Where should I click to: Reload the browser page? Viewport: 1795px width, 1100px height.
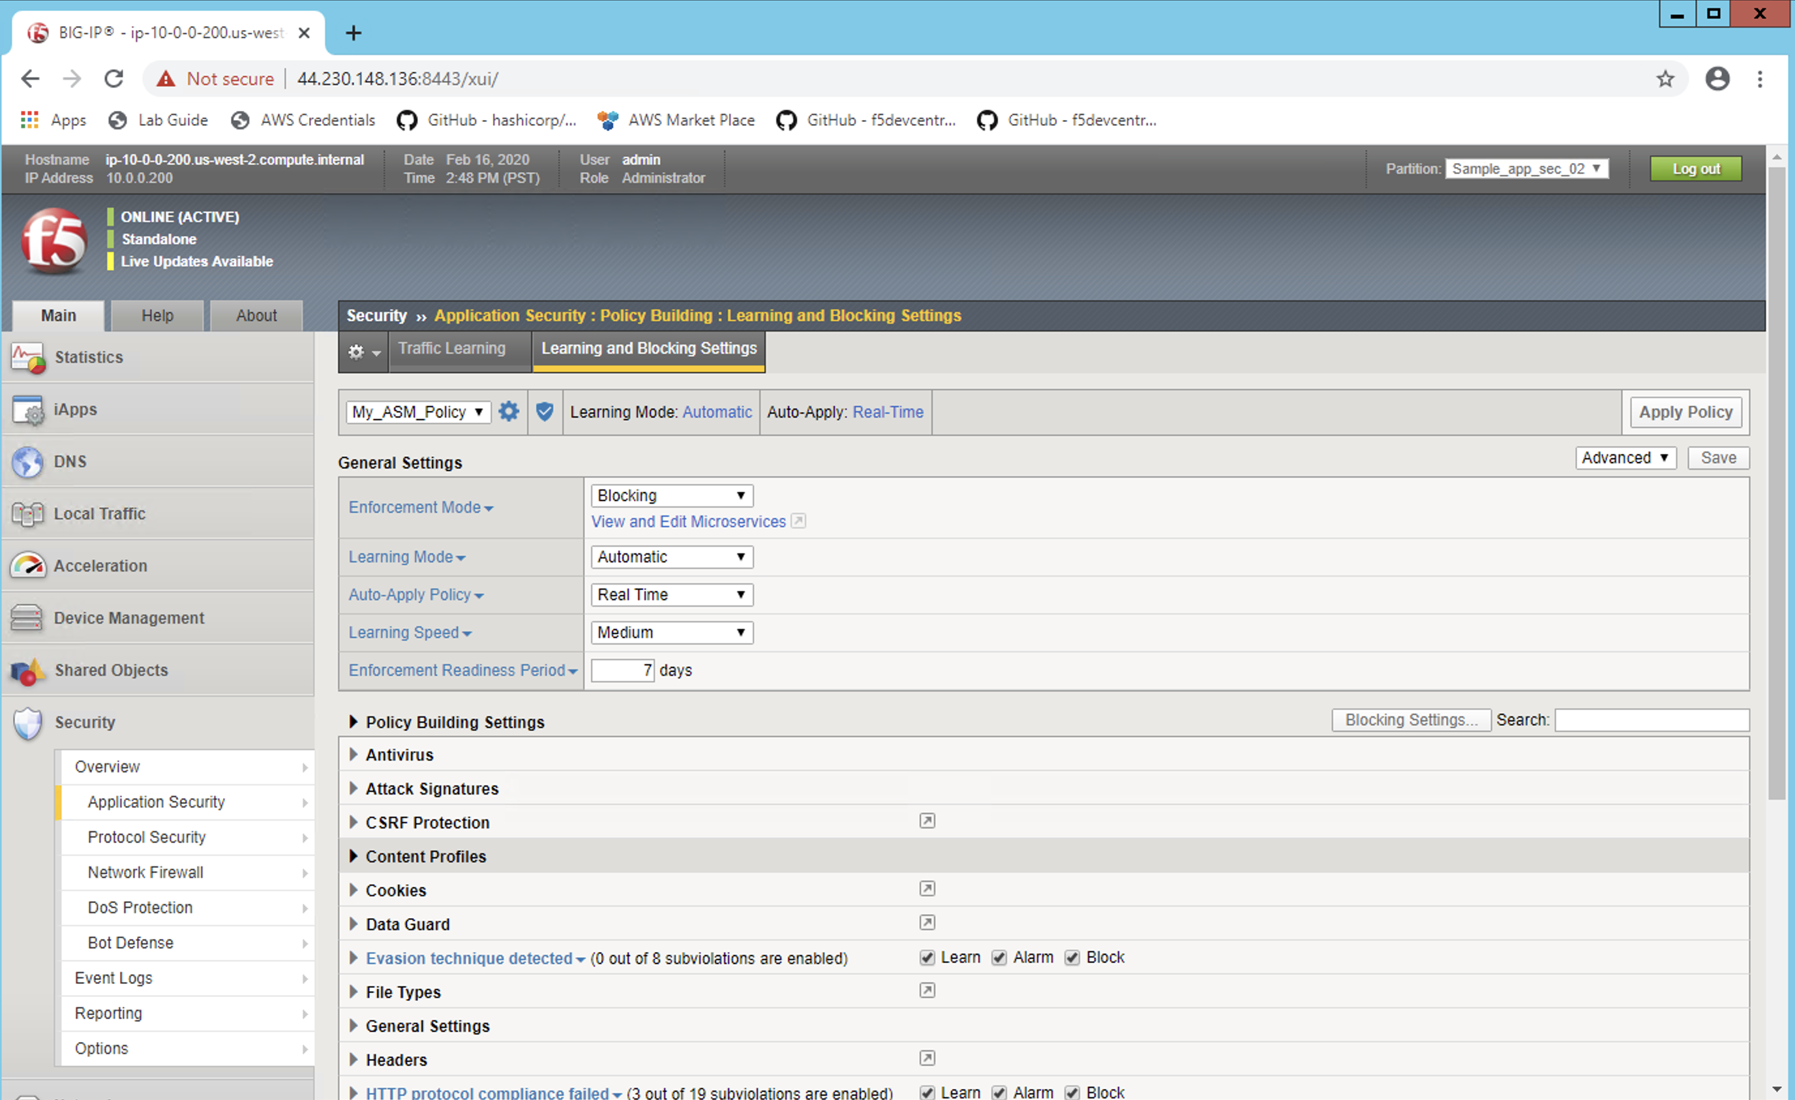coord(113,79)
